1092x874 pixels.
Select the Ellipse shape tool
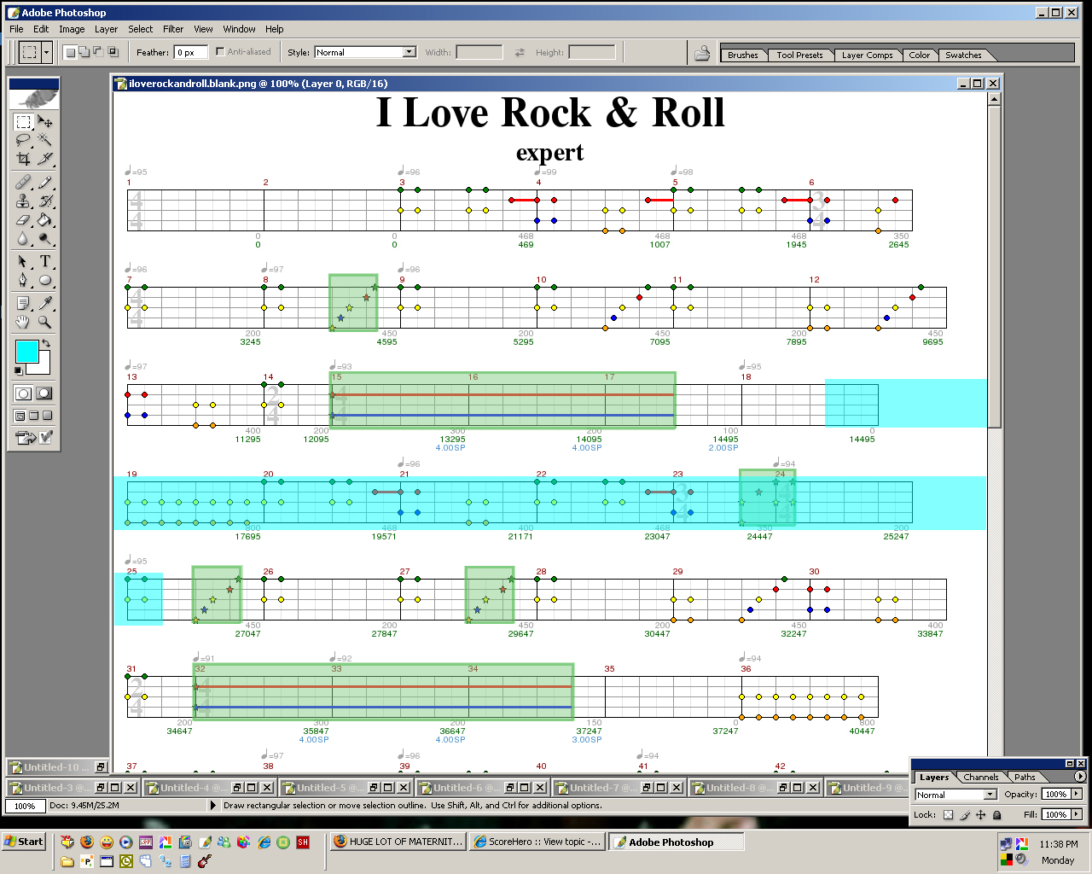coord(45,279)
